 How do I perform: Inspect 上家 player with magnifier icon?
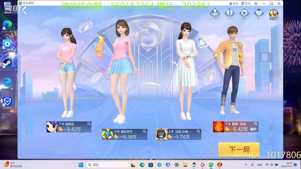[x=198, y=131]
